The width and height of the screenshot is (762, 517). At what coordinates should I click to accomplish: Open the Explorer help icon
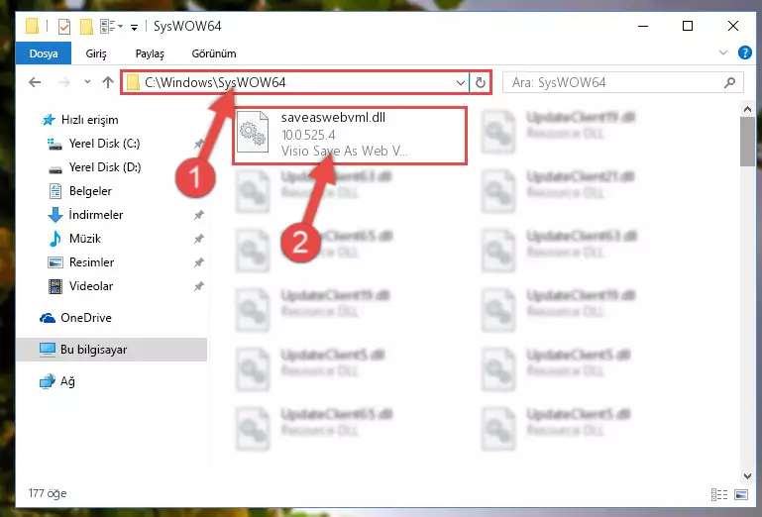(744, 52)
